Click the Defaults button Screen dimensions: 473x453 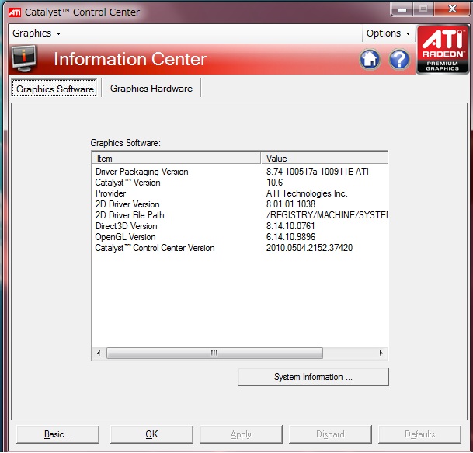point(419,434)
